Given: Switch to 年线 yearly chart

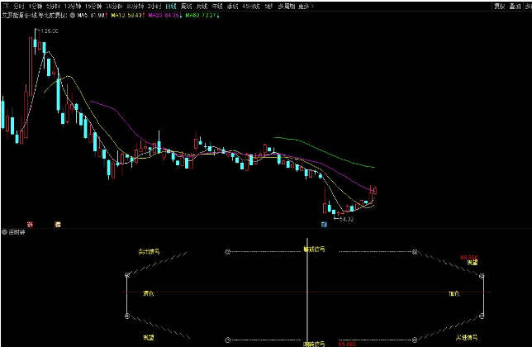Looking at the screenshot, I should click(x=217, y=6).
